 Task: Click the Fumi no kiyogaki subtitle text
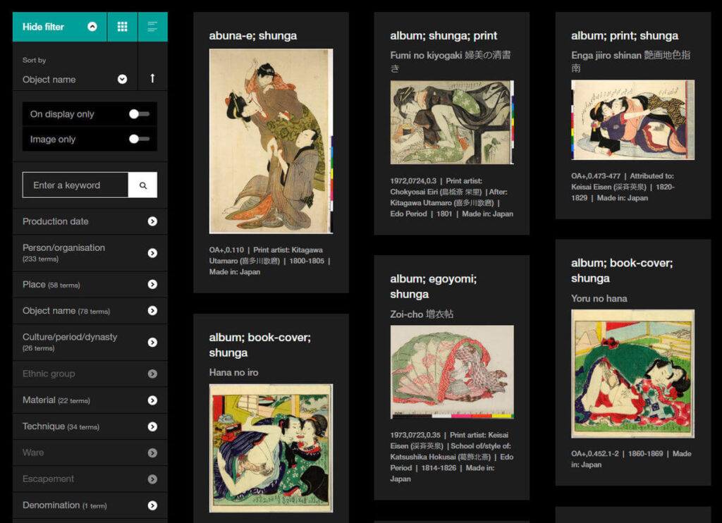point(451,61)
